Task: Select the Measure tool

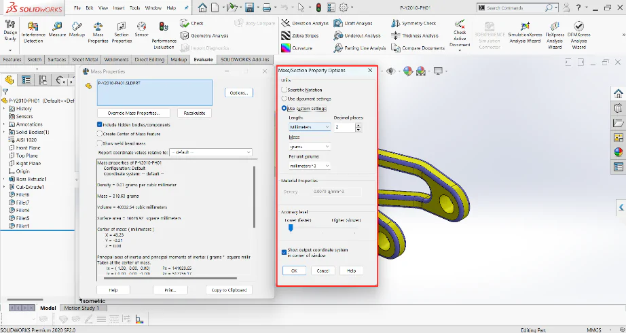Action: pyautogui.click(x=57, y=30)
